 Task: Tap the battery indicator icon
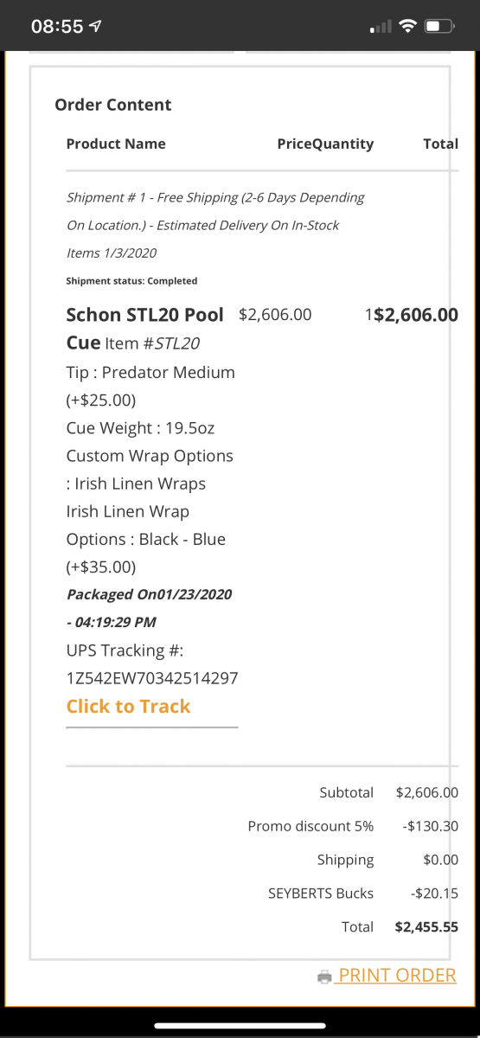pyautogui.click(x=439, y=26)
